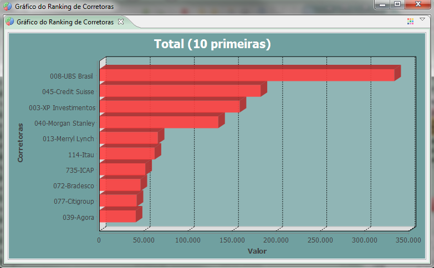Image resolution: width=434 pixels, height=268 pixels.
Task: Click the '150.000' value tick label
Action: click(x=232, y=240)
